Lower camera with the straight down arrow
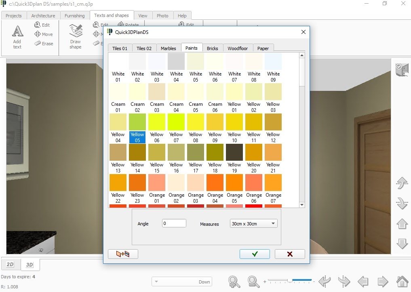411x292 pixels. 402,244
